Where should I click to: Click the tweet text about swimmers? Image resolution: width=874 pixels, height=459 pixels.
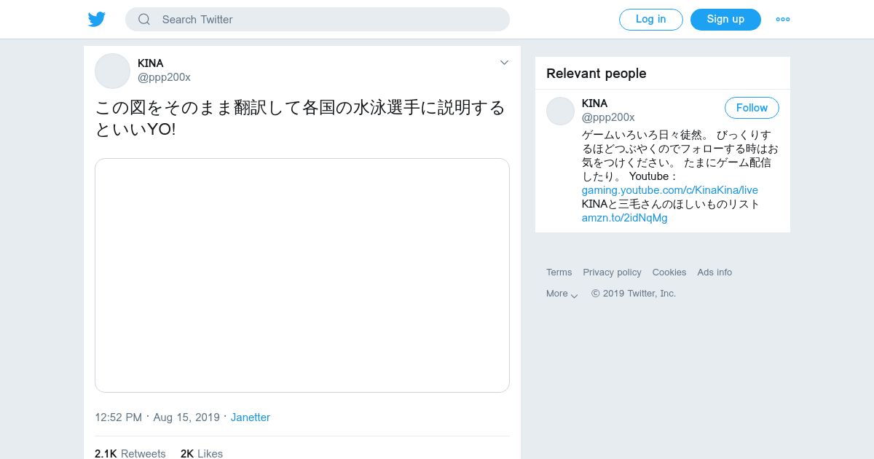(300, 119)
